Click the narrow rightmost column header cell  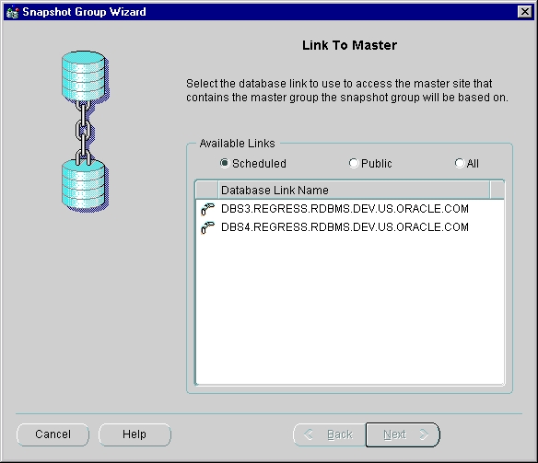497,190
